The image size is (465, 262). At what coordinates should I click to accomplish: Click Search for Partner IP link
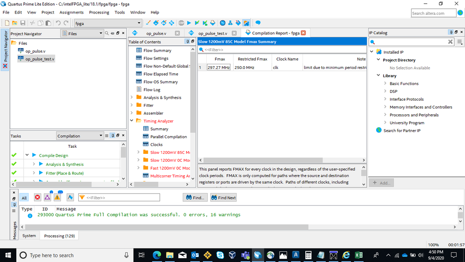point(402,131)
